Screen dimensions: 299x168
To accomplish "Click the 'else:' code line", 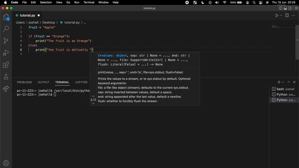I will click(33, 45).
